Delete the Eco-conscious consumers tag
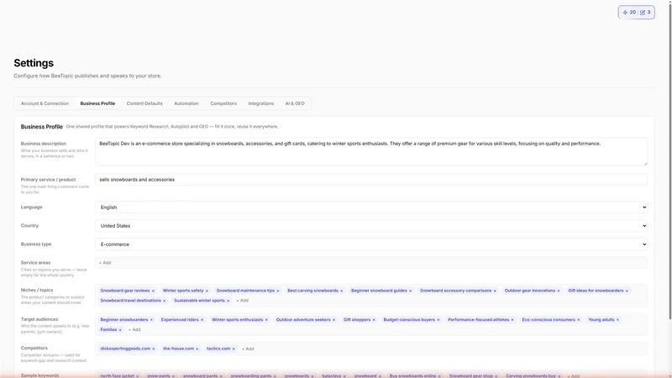672x378 pixels. pyautogui.click(x=579, y=320)
